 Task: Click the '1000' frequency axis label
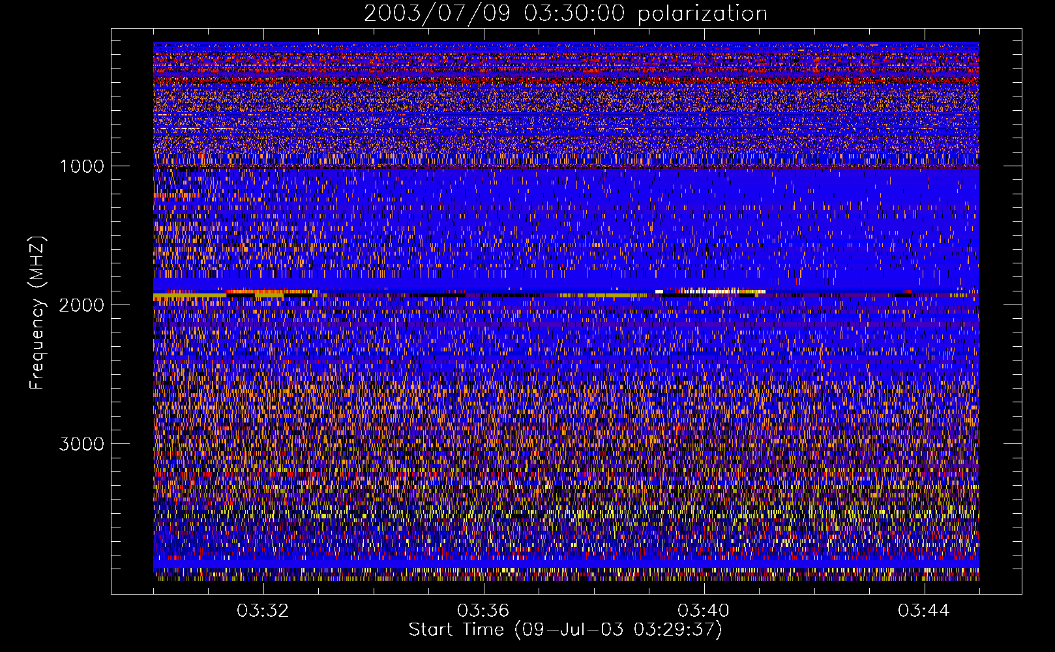82,166
